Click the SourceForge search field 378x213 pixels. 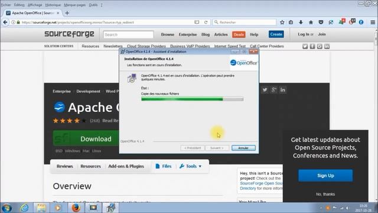pos(128,34)
